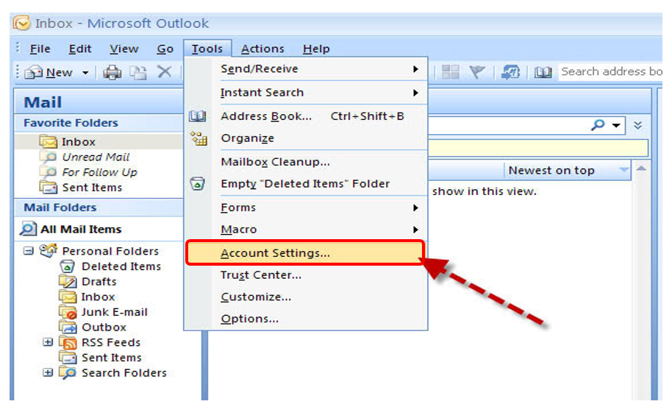Click the Address Book menu icon

click(x=198, y=116)
